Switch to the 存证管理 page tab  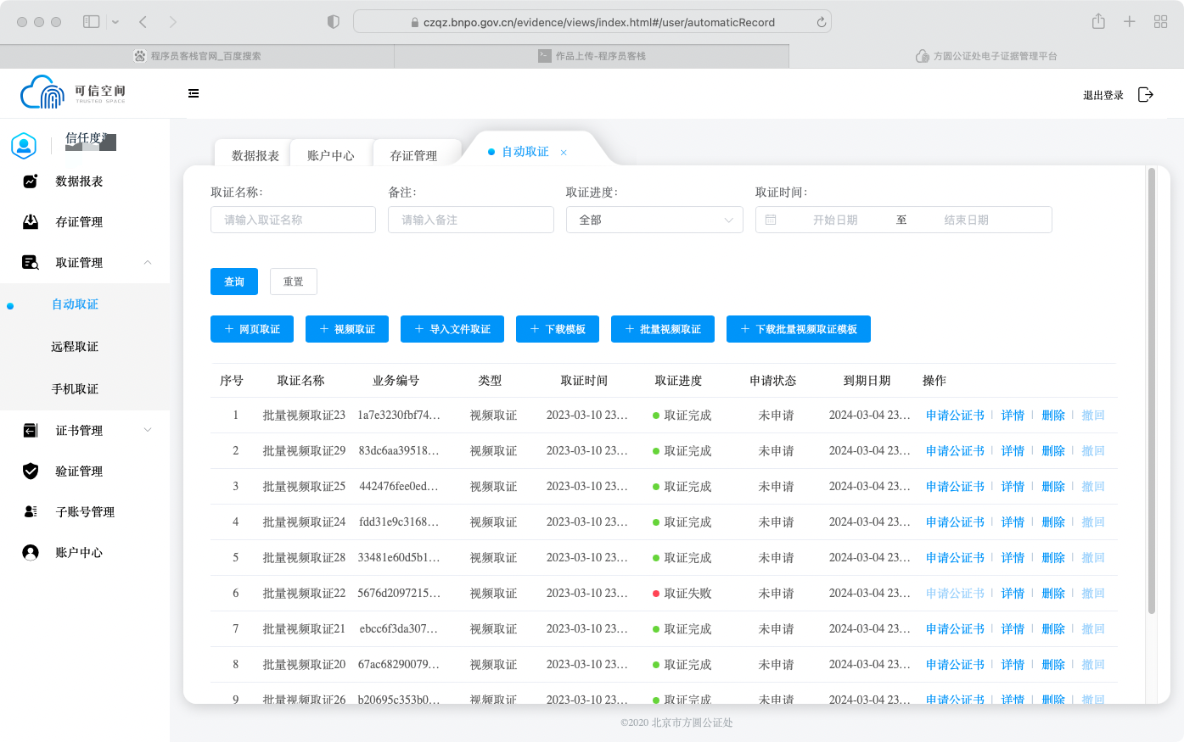pos(413,155)
